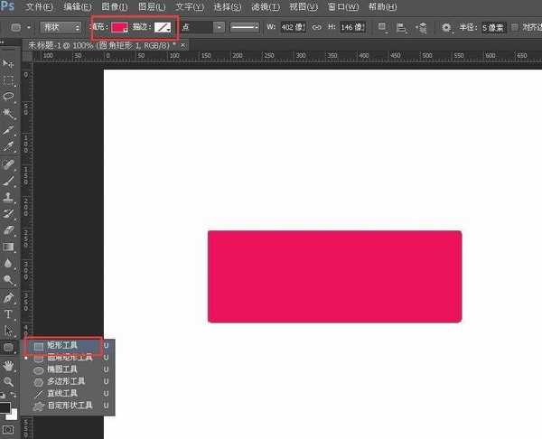
Task: Toggle link between width and height
Action: coord(316,27)
